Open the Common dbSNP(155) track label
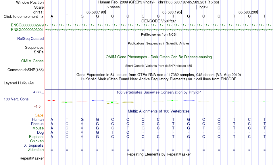 coord(26,70)
